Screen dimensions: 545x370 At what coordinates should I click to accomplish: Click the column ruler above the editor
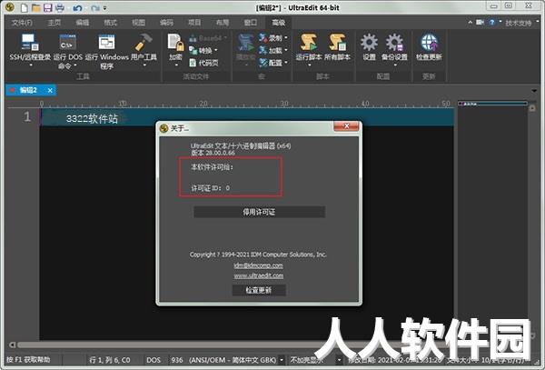(247, 104)
